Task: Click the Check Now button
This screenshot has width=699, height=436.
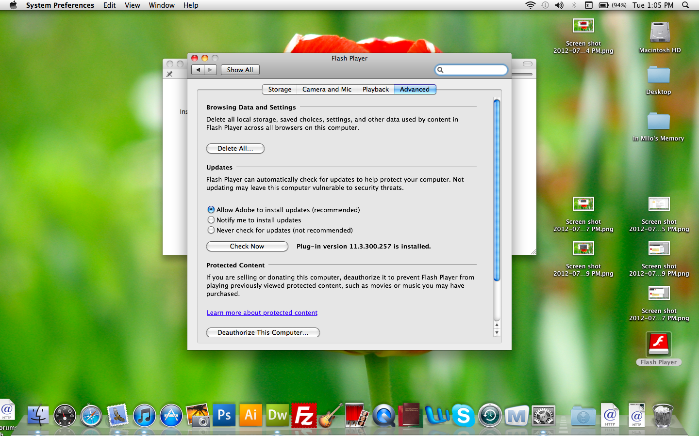Action: tap(247, 246)
